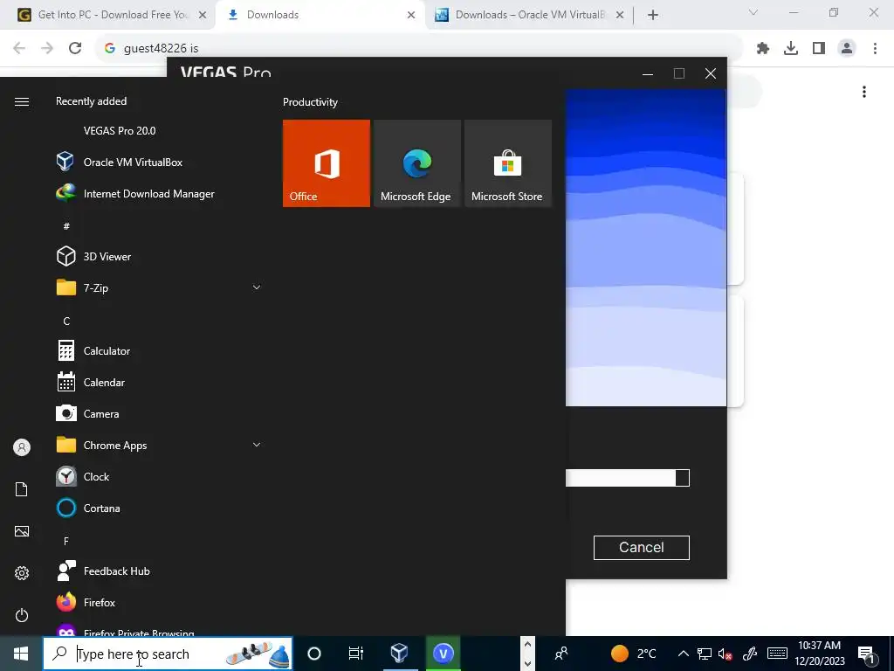The width and height of the screenshot is (894, 671).
Task: Open Settings gear in Start sidebar
Action: (22, 573)
